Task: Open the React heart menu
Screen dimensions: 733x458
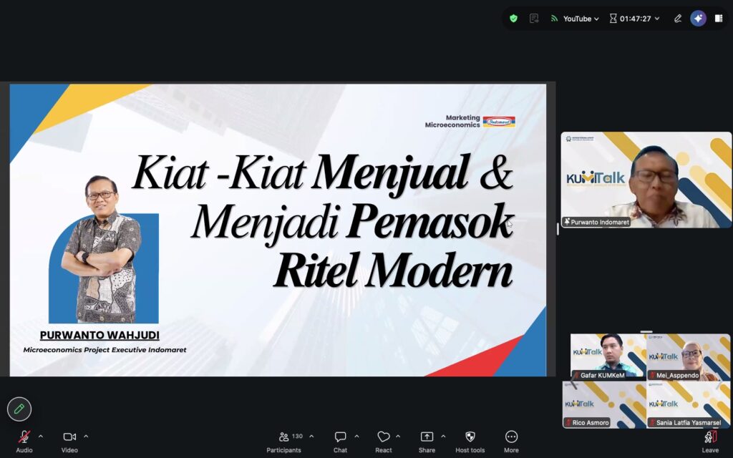Action: pyautogui.click(x=384, y=442)
